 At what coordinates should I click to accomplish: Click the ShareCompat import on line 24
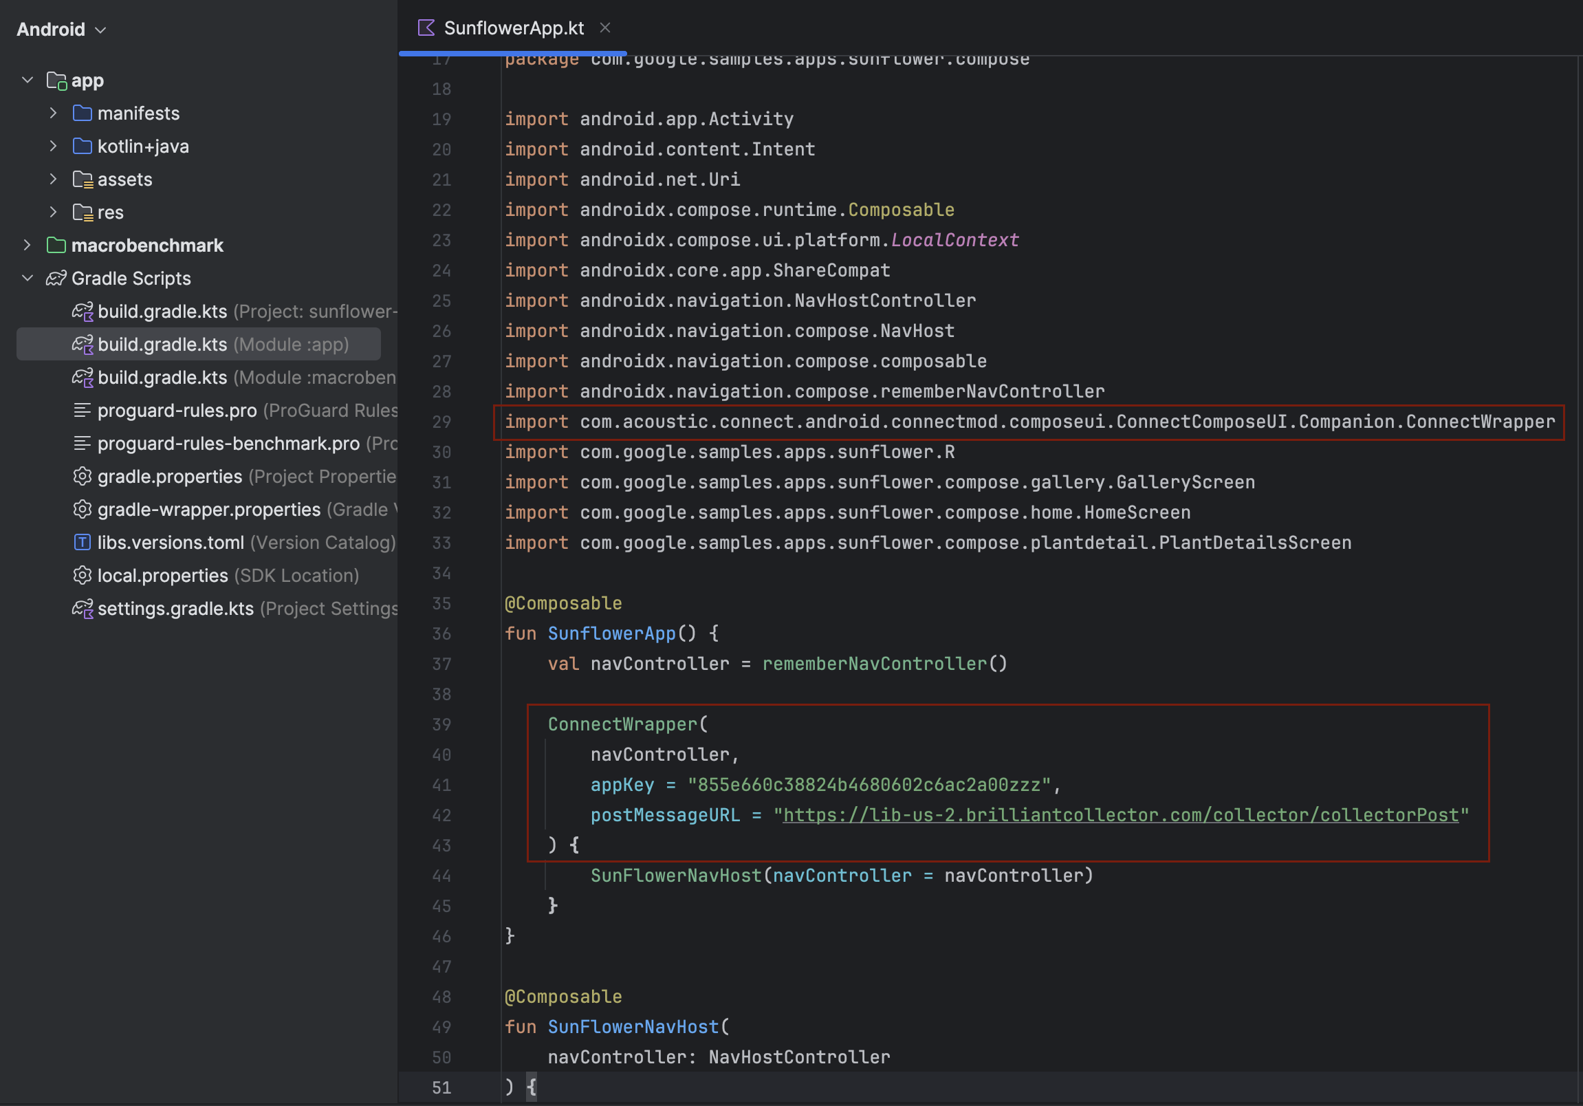[697, 271]
